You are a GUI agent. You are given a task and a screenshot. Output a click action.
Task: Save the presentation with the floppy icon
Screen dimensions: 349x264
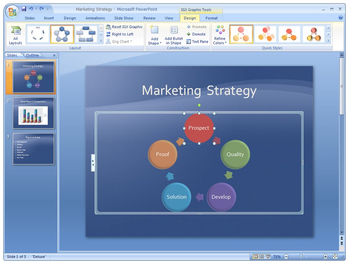24,9
